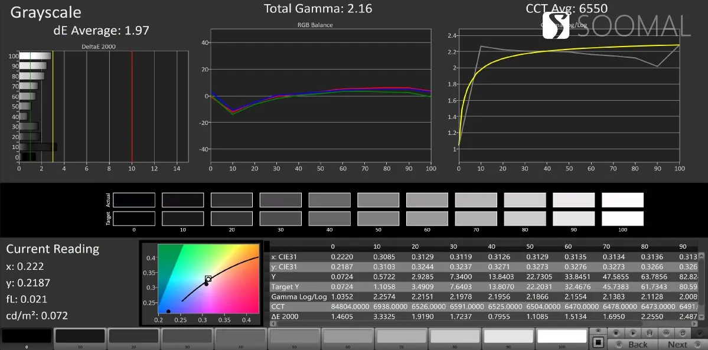Click the 'Grayscale' page title
The height and width of the screenshot is (350, 708).
pos(45,12)
